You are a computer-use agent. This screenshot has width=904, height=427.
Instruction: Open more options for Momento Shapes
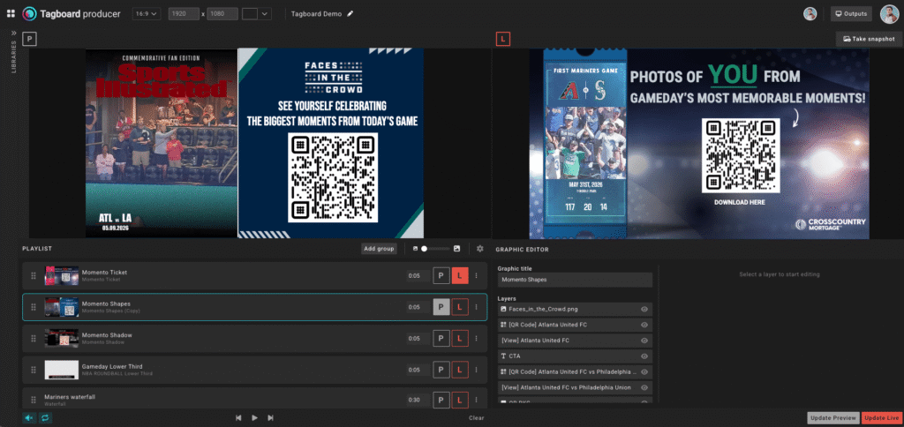click(x=476, y=307)
